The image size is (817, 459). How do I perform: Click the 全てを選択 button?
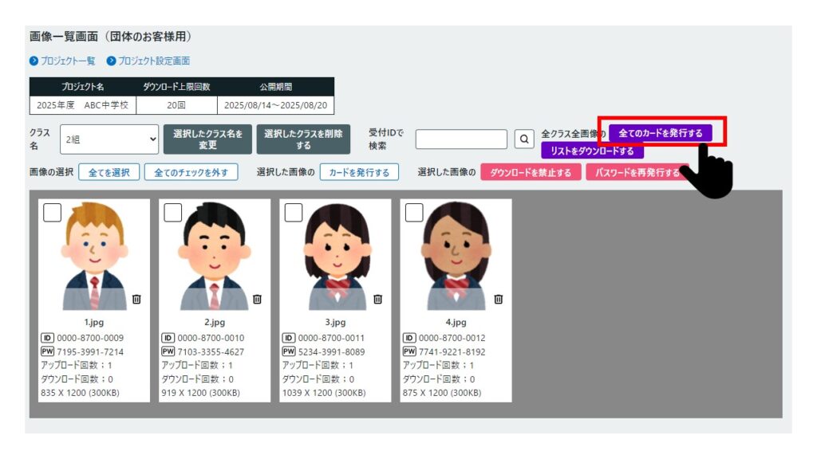tap(109, 172)
